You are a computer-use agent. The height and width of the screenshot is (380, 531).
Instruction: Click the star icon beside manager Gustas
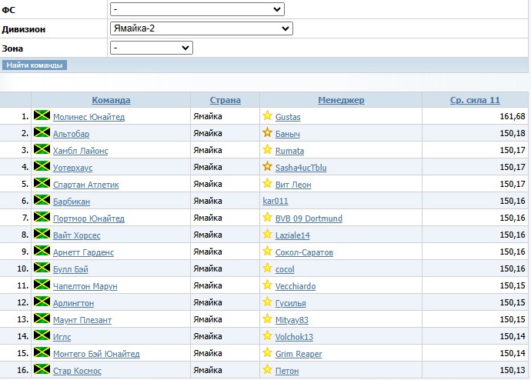(267, 115)
